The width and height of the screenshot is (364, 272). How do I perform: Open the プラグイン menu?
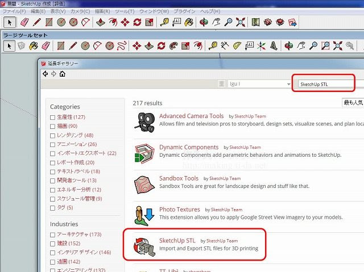184,11
